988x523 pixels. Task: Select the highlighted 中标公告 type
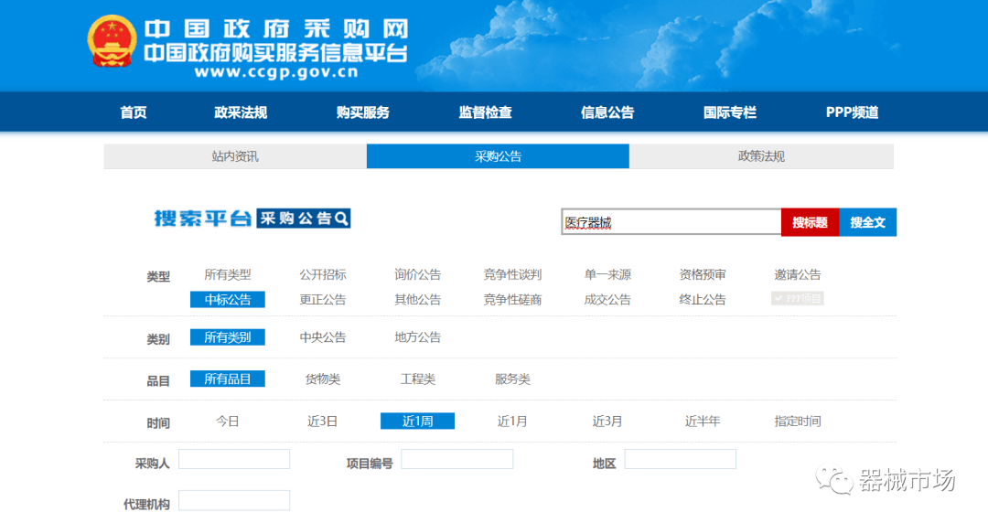tap(228, 299)
